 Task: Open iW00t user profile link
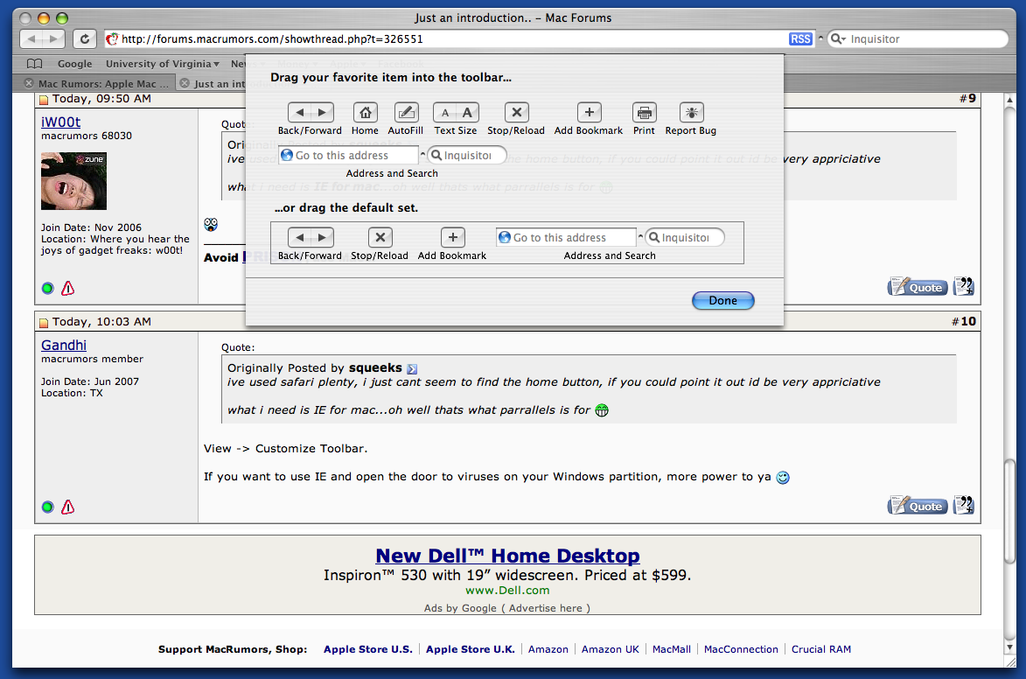(x=61, y=122)
